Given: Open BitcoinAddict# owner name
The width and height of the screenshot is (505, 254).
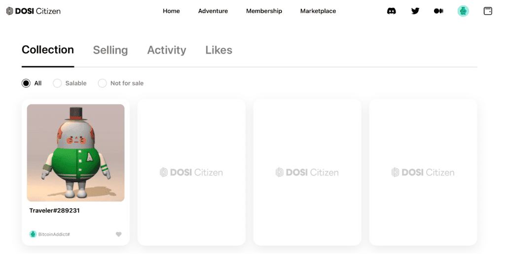Looking at the screenshot, I should point(54,234).
